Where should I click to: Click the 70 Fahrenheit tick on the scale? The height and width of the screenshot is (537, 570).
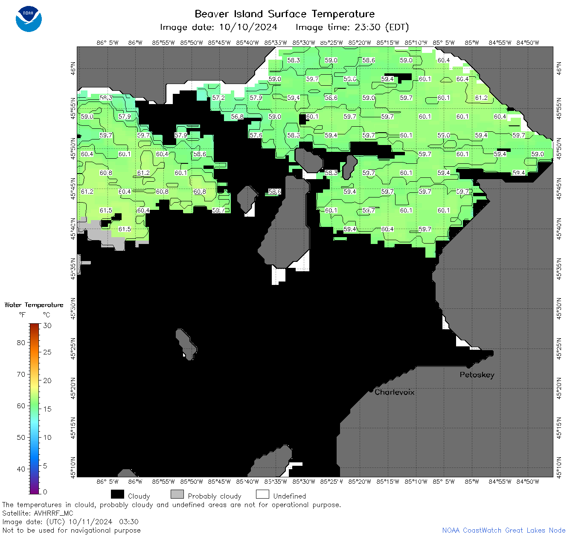tap(21, 374)
